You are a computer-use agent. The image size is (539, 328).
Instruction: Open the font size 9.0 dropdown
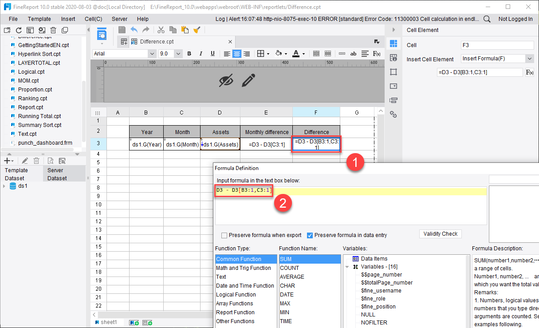tap(177, 53)
